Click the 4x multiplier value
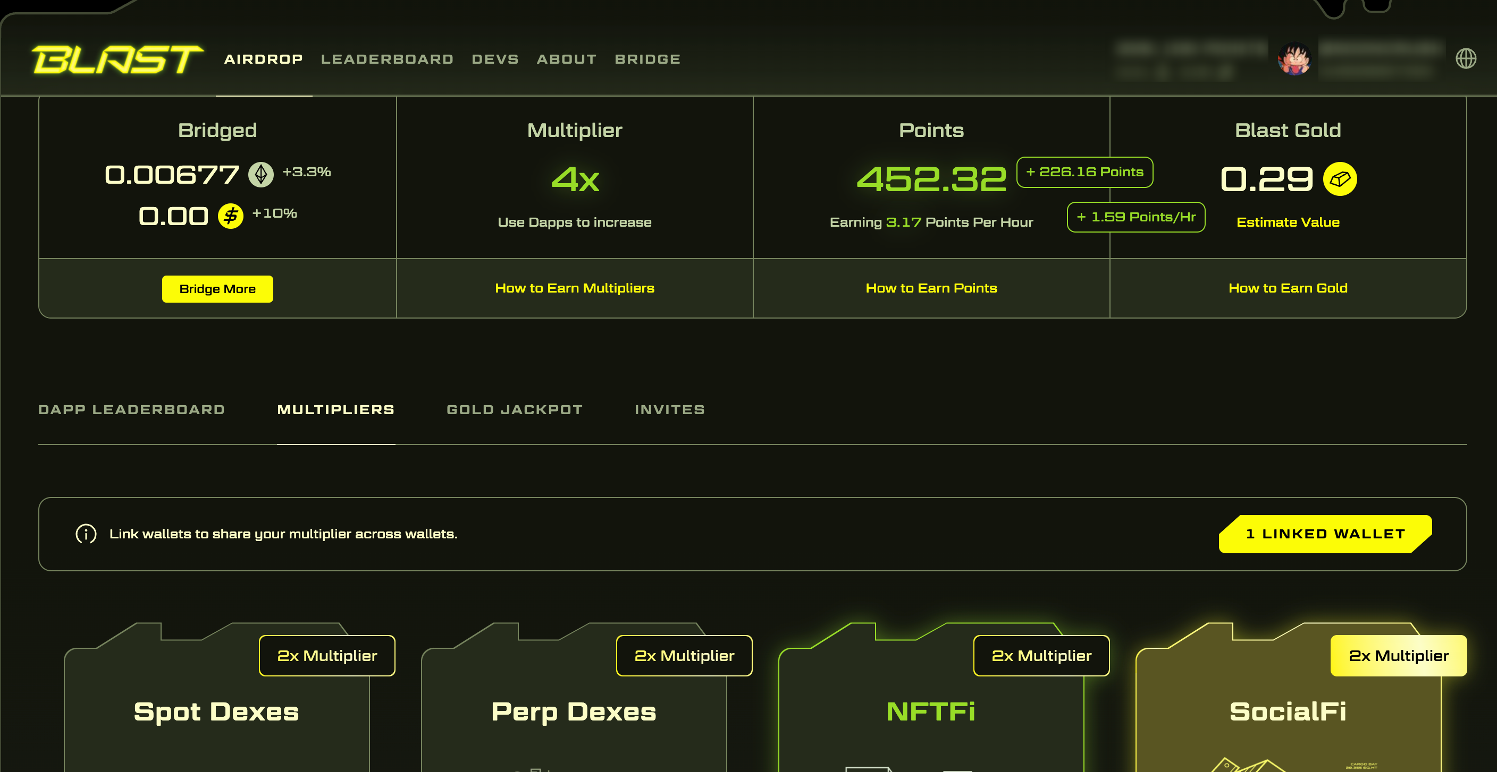The width and height of the screenshot is (1497, 772). click(x=575, y=179)
